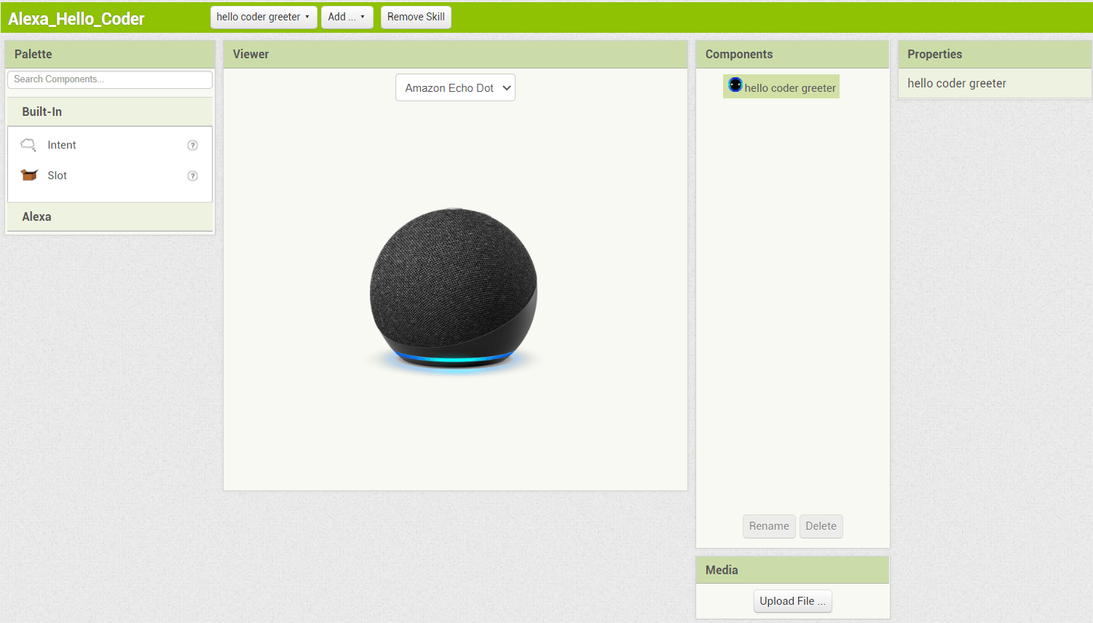This screenshot has height=623, width=1093.
Task: Select the Slot component in the Palette
Action: pyautogui.click(x=57, y=175)
